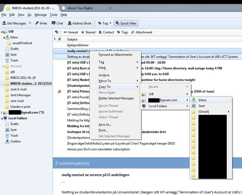Expand the #shared folder

pyautogui.click(x=4, y=66)
